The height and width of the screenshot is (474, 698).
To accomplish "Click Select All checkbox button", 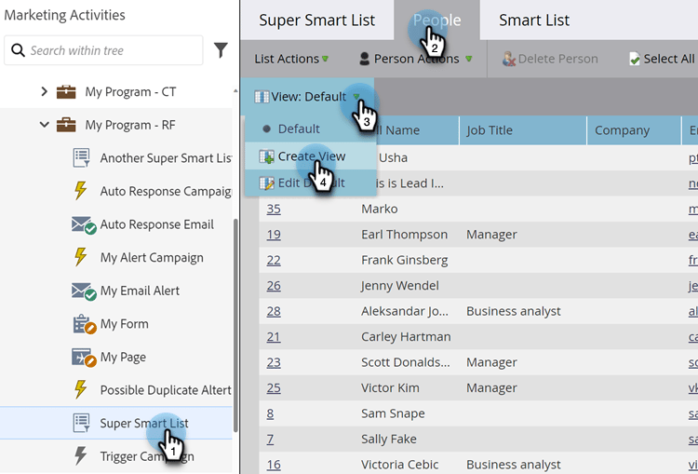I will point(663,59).
